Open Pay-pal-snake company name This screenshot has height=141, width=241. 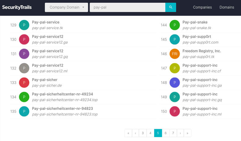(195, 22)
